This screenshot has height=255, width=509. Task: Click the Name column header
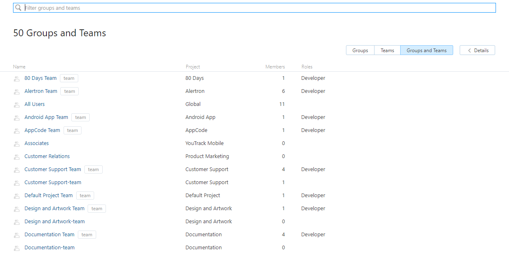point(19,66)
